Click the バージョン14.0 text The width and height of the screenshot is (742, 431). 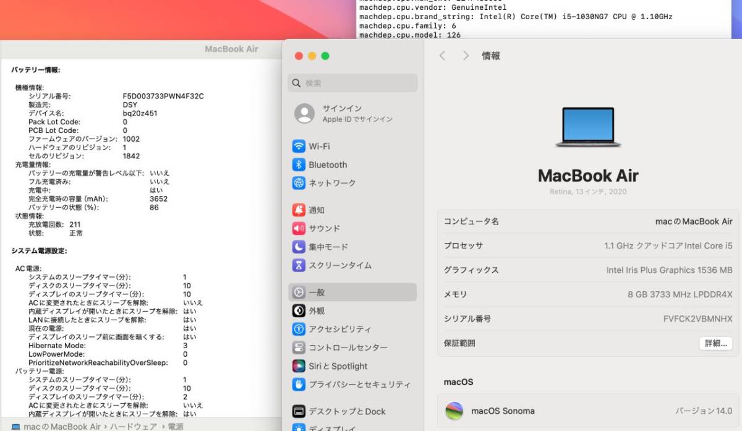[704, 411]
